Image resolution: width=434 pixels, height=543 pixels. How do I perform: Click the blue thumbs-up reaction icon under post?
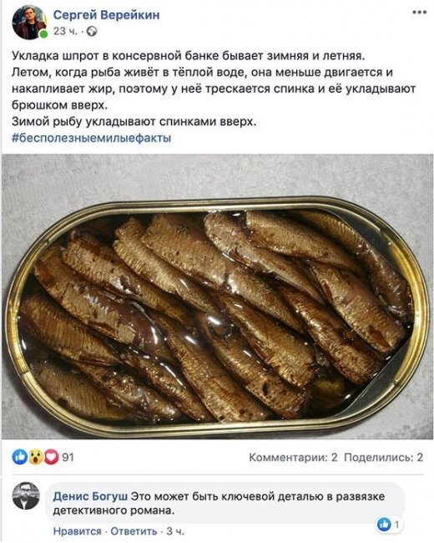tap(20, 457)
